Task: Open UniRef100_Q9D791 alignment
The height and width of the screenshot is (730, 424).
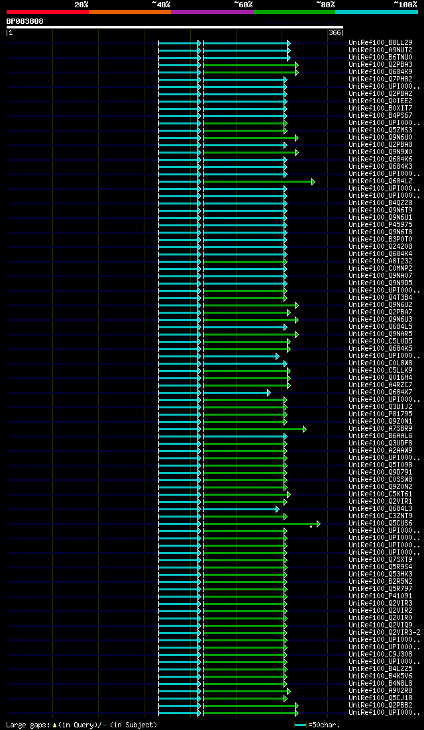Action: point(380,472)
